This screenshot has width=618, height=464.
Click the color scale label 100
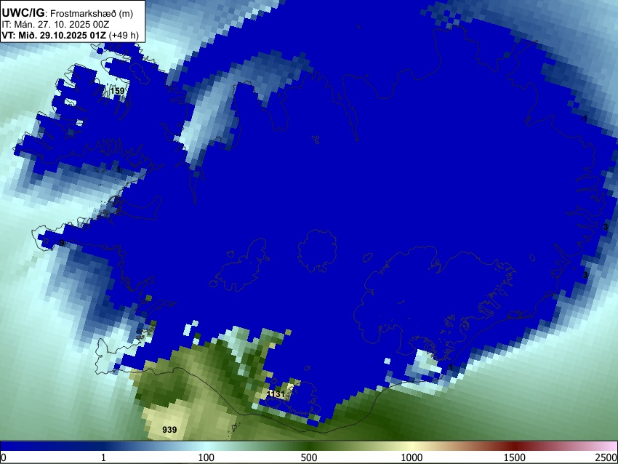tap(206, 457)
